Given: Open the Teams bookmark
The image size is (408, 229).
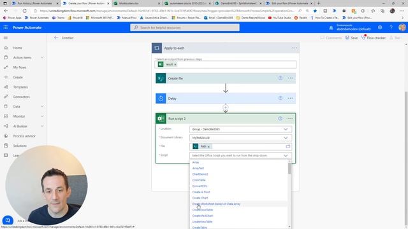Looking at the screenshot, I should [x=58, y=18].
